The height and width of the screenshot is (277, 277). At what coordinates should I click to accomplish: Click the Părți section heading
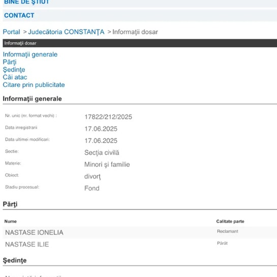point(10,204)
